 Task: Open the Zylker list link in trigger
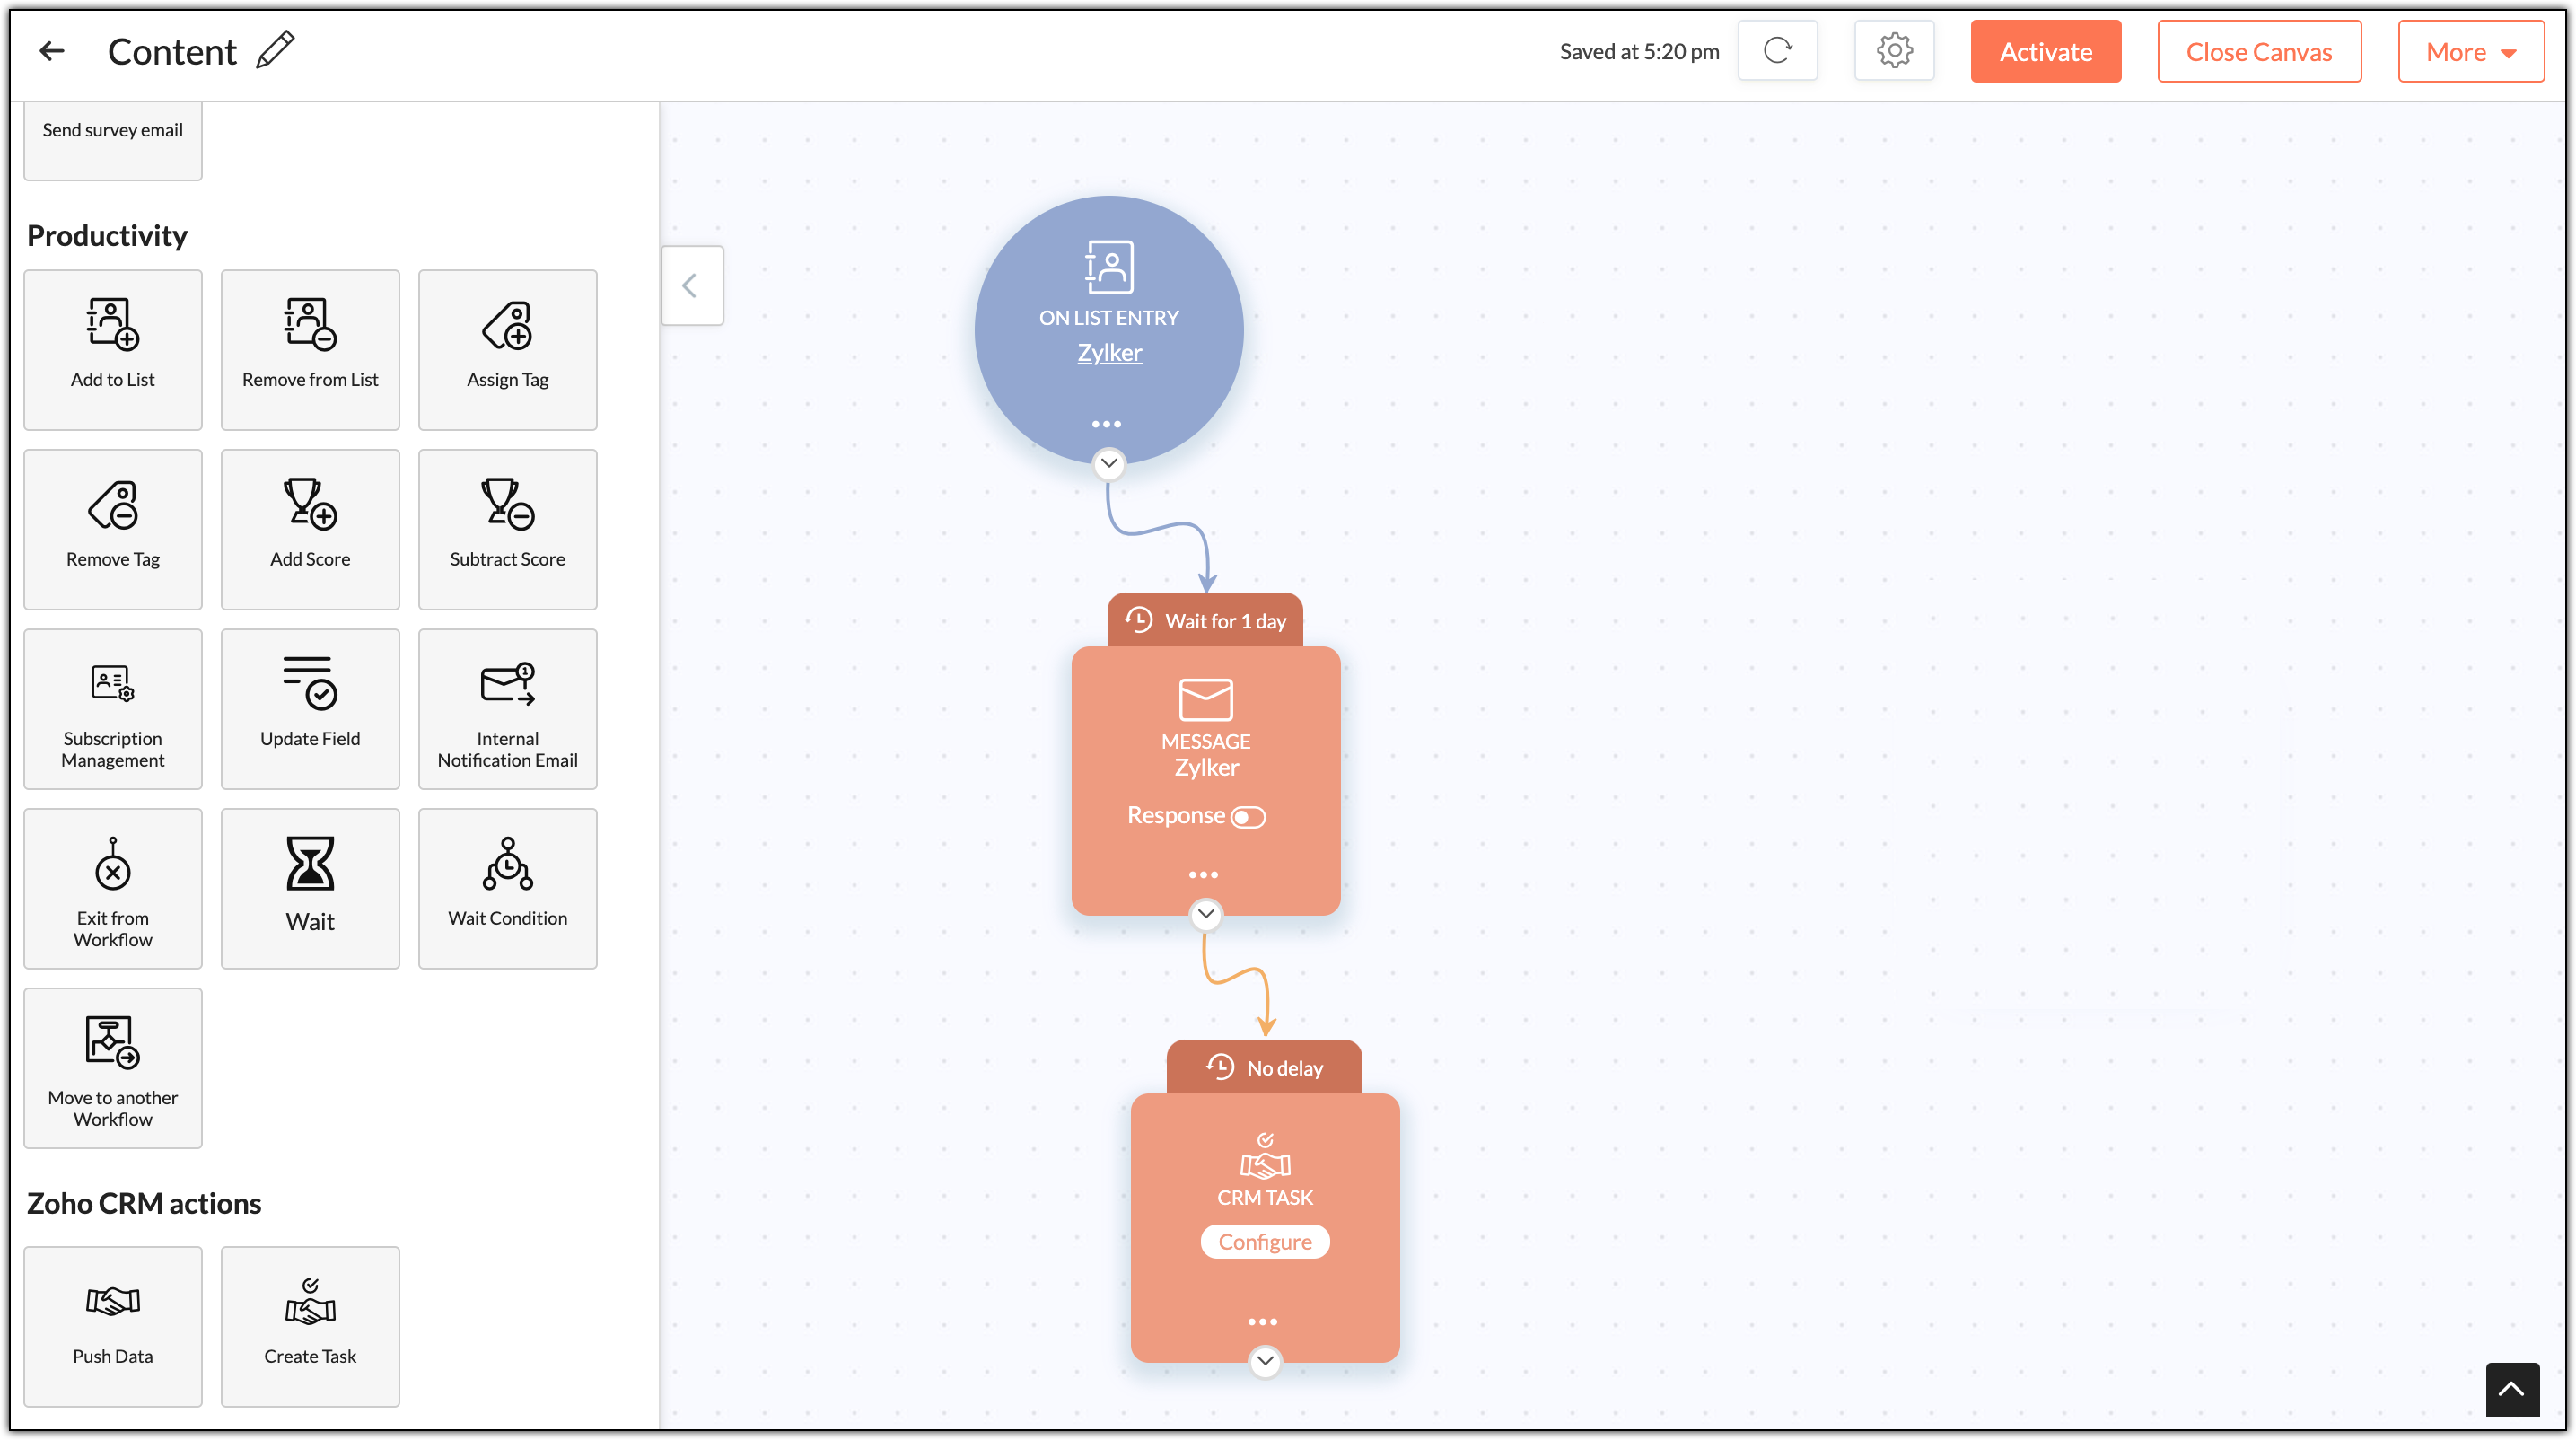pyautogui.click(x=1109, y=352)
